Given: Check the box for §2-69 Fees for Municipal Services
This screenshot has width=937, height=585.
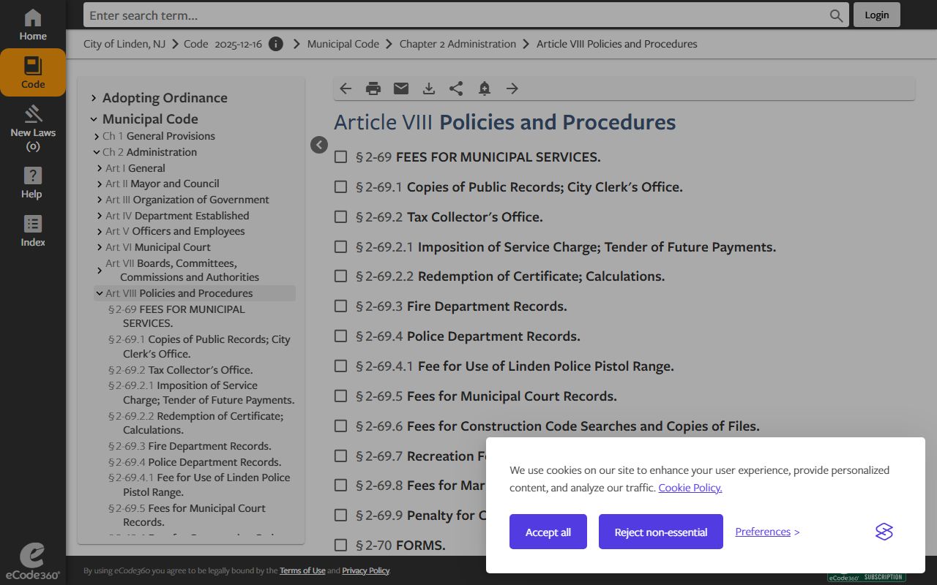Looking at the screenshot, I should coord(340,156).
